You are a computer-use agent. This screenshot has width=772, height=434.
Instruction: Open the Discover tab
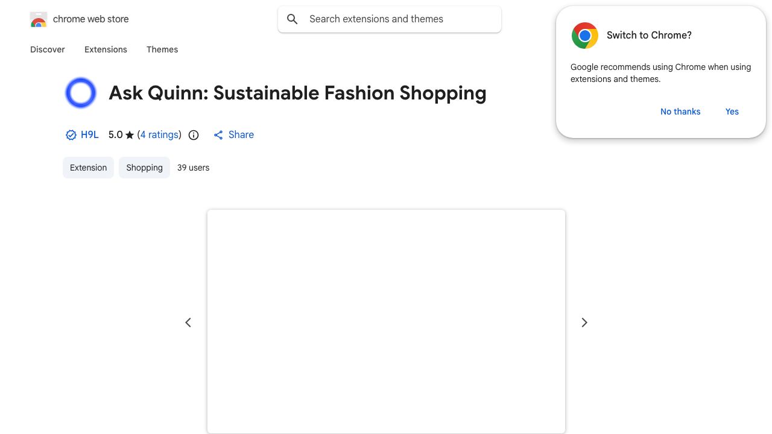pyautogui.click(x=48, y=49)
